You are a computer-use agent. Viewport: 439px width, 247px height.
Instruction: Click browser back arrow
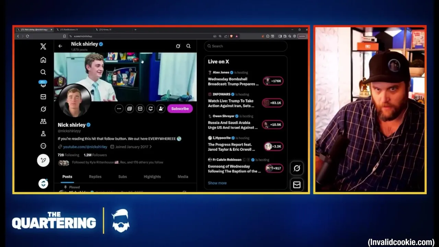tap(18, 36)
